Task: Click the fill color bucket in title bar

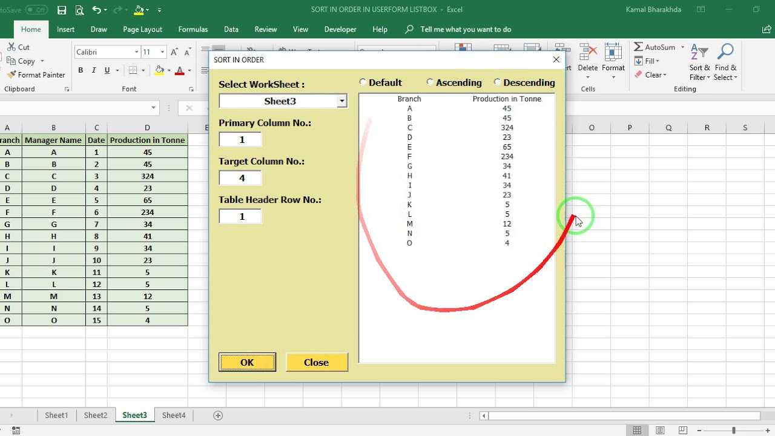Action: pyautogui.click(x=139, y=10)
